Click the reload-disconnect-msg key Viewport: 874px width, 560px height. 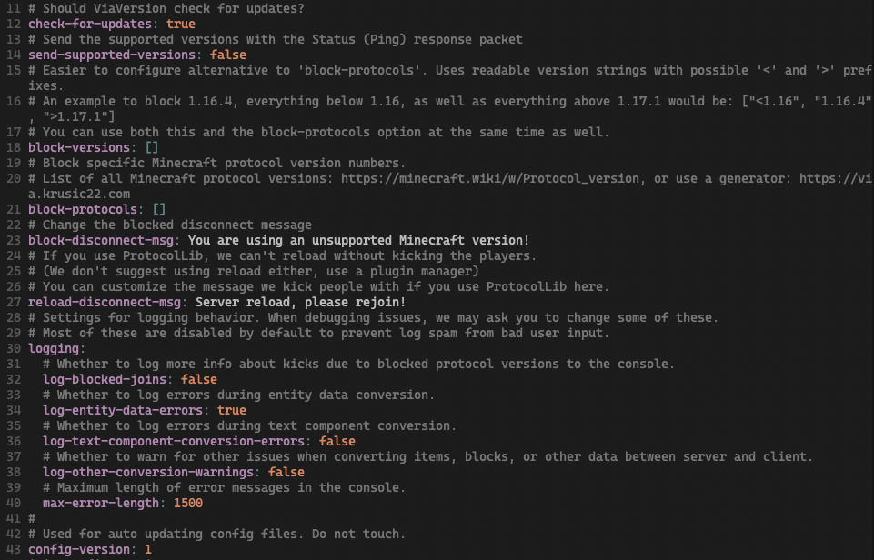107,302
